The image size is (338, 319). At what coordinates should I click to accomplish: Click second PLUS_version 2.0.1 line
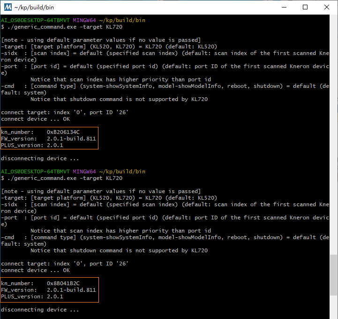coord(32,296)
